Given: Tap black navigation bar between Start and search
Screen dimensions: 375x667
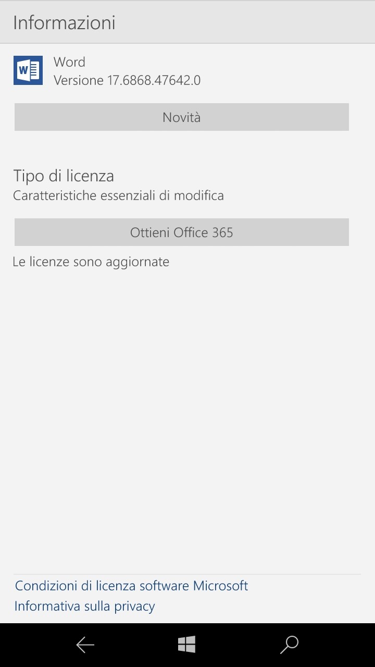Looking at the screenshot, I should (x=238, y=645).
